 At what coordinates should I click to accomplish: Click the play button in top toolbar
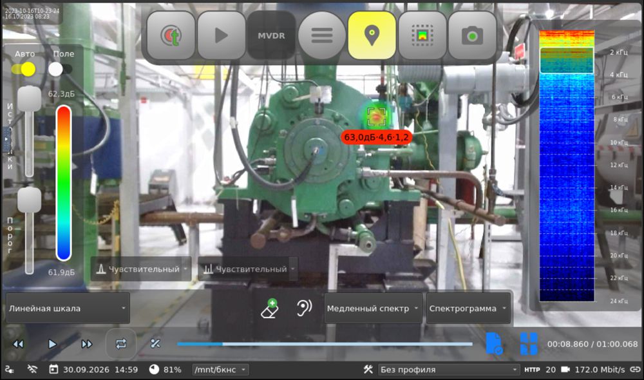tap(221, 35)
